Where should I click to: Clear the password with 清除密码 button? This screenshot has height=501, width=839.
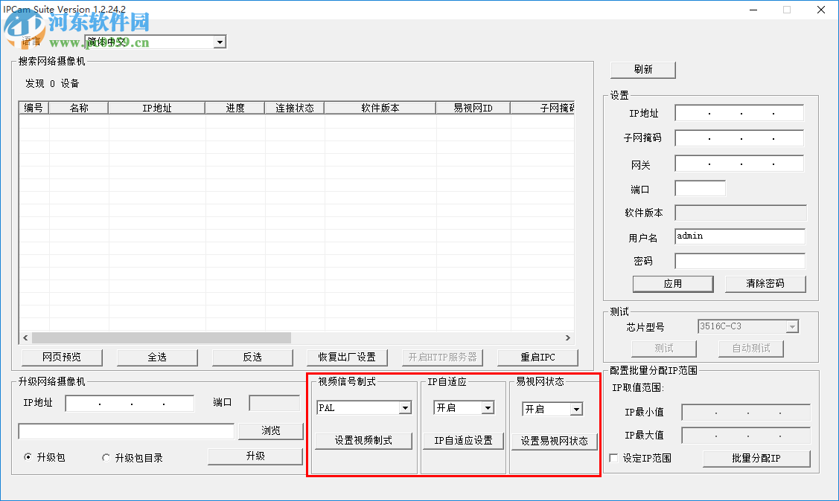coord(765,283)
